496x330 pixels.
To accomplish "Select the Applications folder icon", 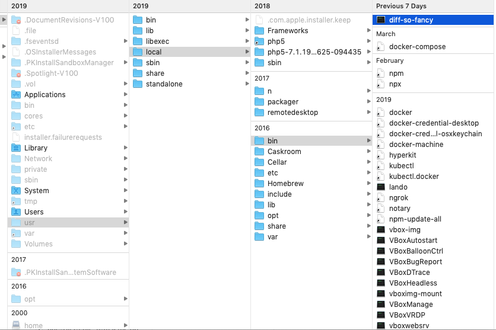I will pos(16,94).
